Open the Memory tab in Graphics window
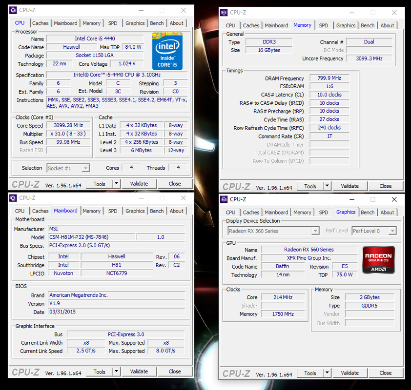The width and height of the screenshot is (411, 390). tap(302, 212)
